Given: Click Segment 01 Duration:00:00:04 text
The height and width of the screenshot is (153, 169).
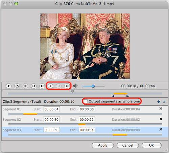Looking at the screenshot, I should click(126, 109).
